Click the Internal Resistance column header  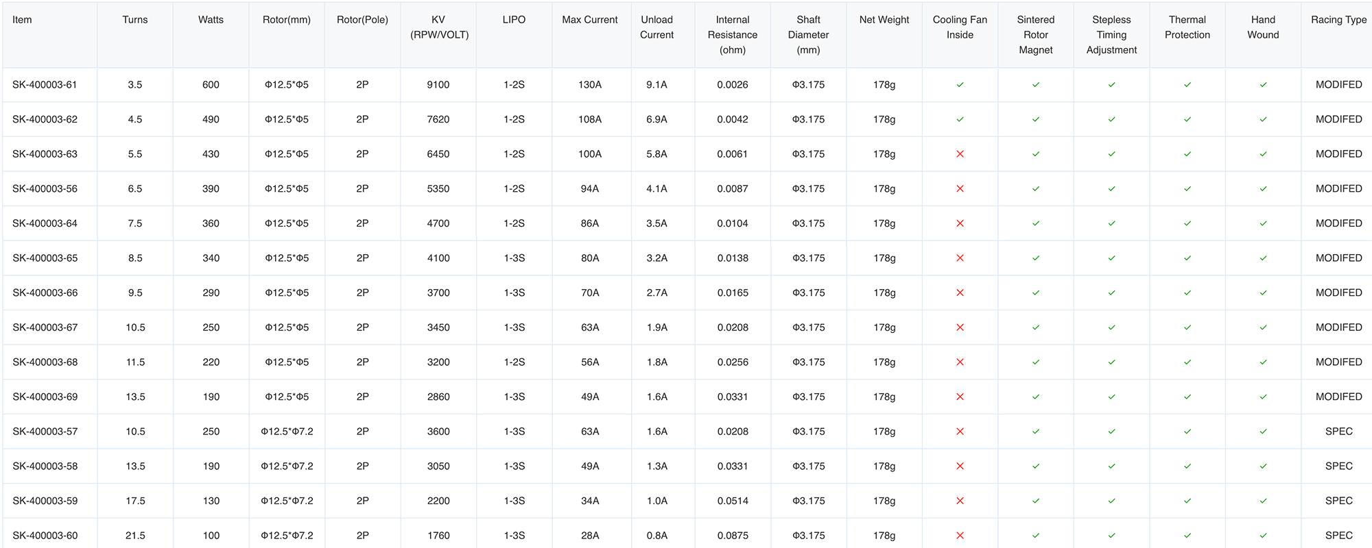733,35
